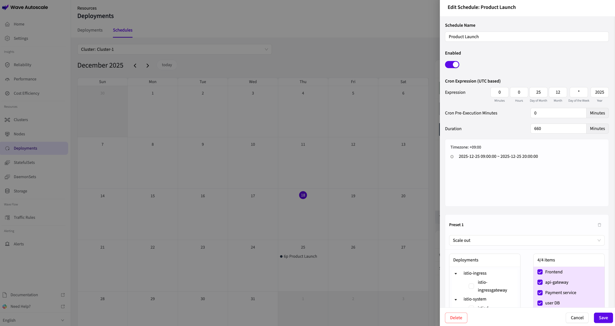Select highlighted day 18 on calendar
Screen dimensions: 615x326
[x=303, y=195]
